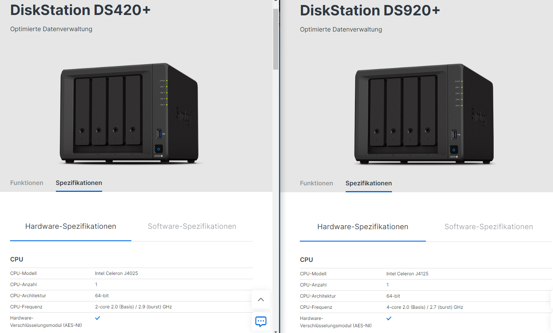Image resolution: width=553 pixels, height=333 pixels.
Task: Switch to Funktionen tab for DS420+
Action: pos(27,183)
